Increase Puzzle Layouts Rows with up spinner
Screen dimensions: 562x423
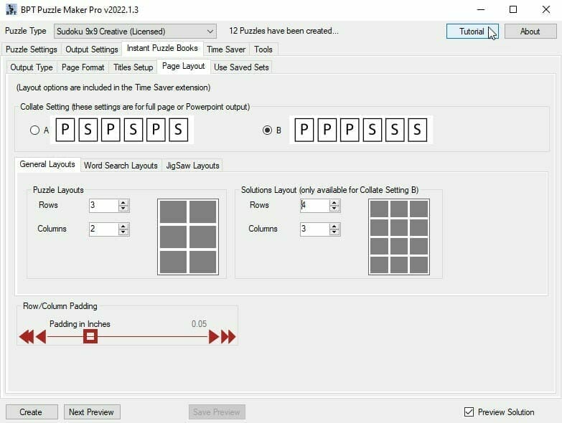(123, 203)
